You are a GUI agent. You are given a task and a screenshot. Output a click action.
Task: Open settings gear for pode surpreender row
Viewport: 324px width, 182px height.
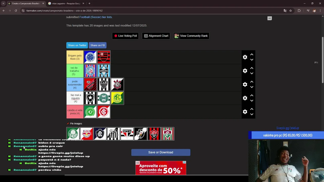click(245, 84)
